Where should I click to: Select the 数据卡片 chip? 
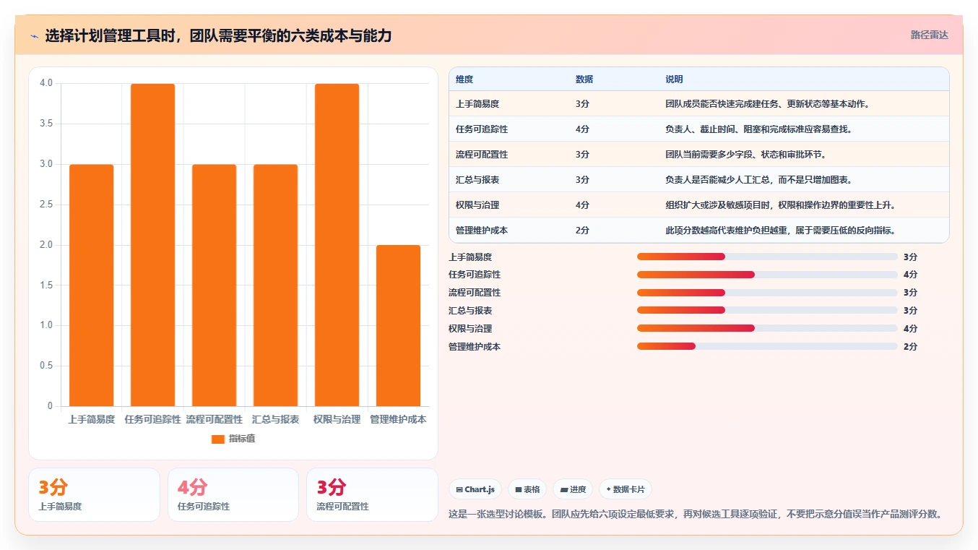626,489
